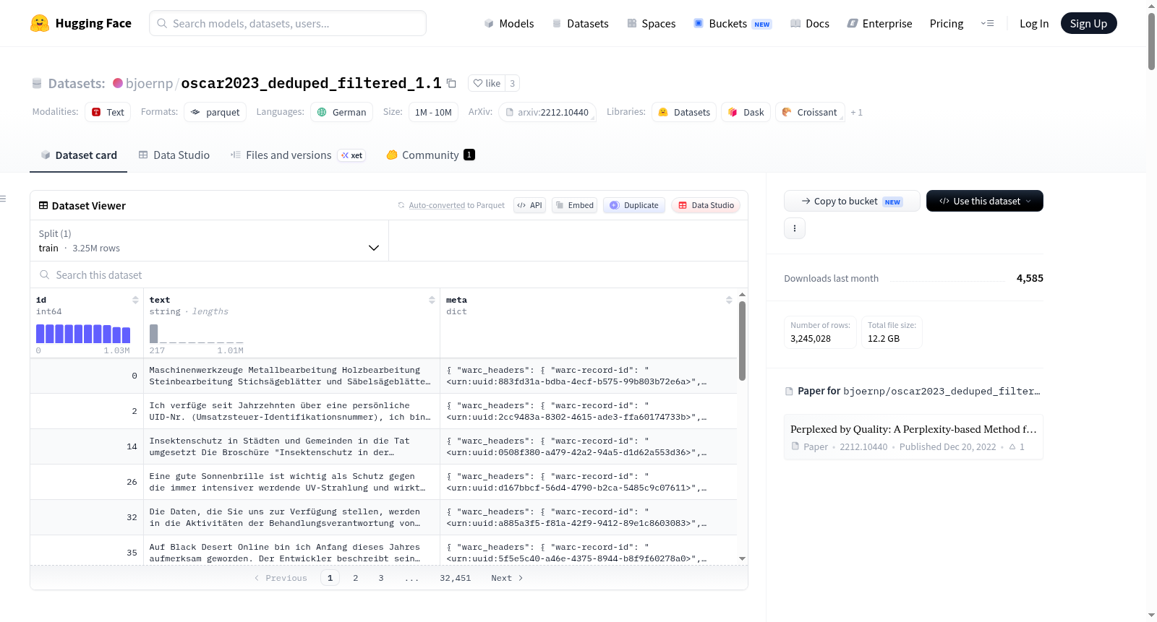
Task: Click Next page in pagination
Action: point(507,578)
